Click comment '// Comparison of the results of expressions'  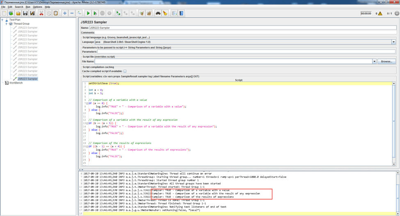coord(120,143)
